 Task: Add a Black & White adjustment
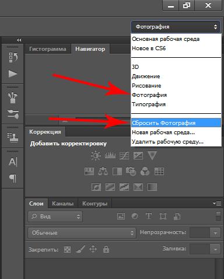pos(117,172)
